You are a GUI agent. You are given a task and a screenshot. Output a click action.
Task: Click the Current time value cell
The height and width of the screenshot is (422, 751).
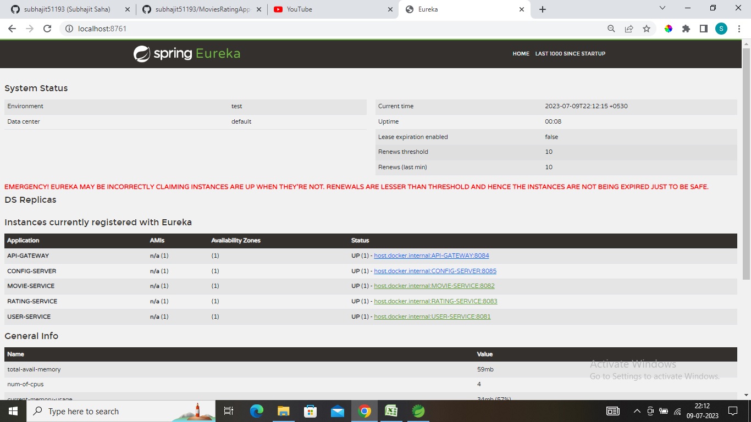pos(586,106)
